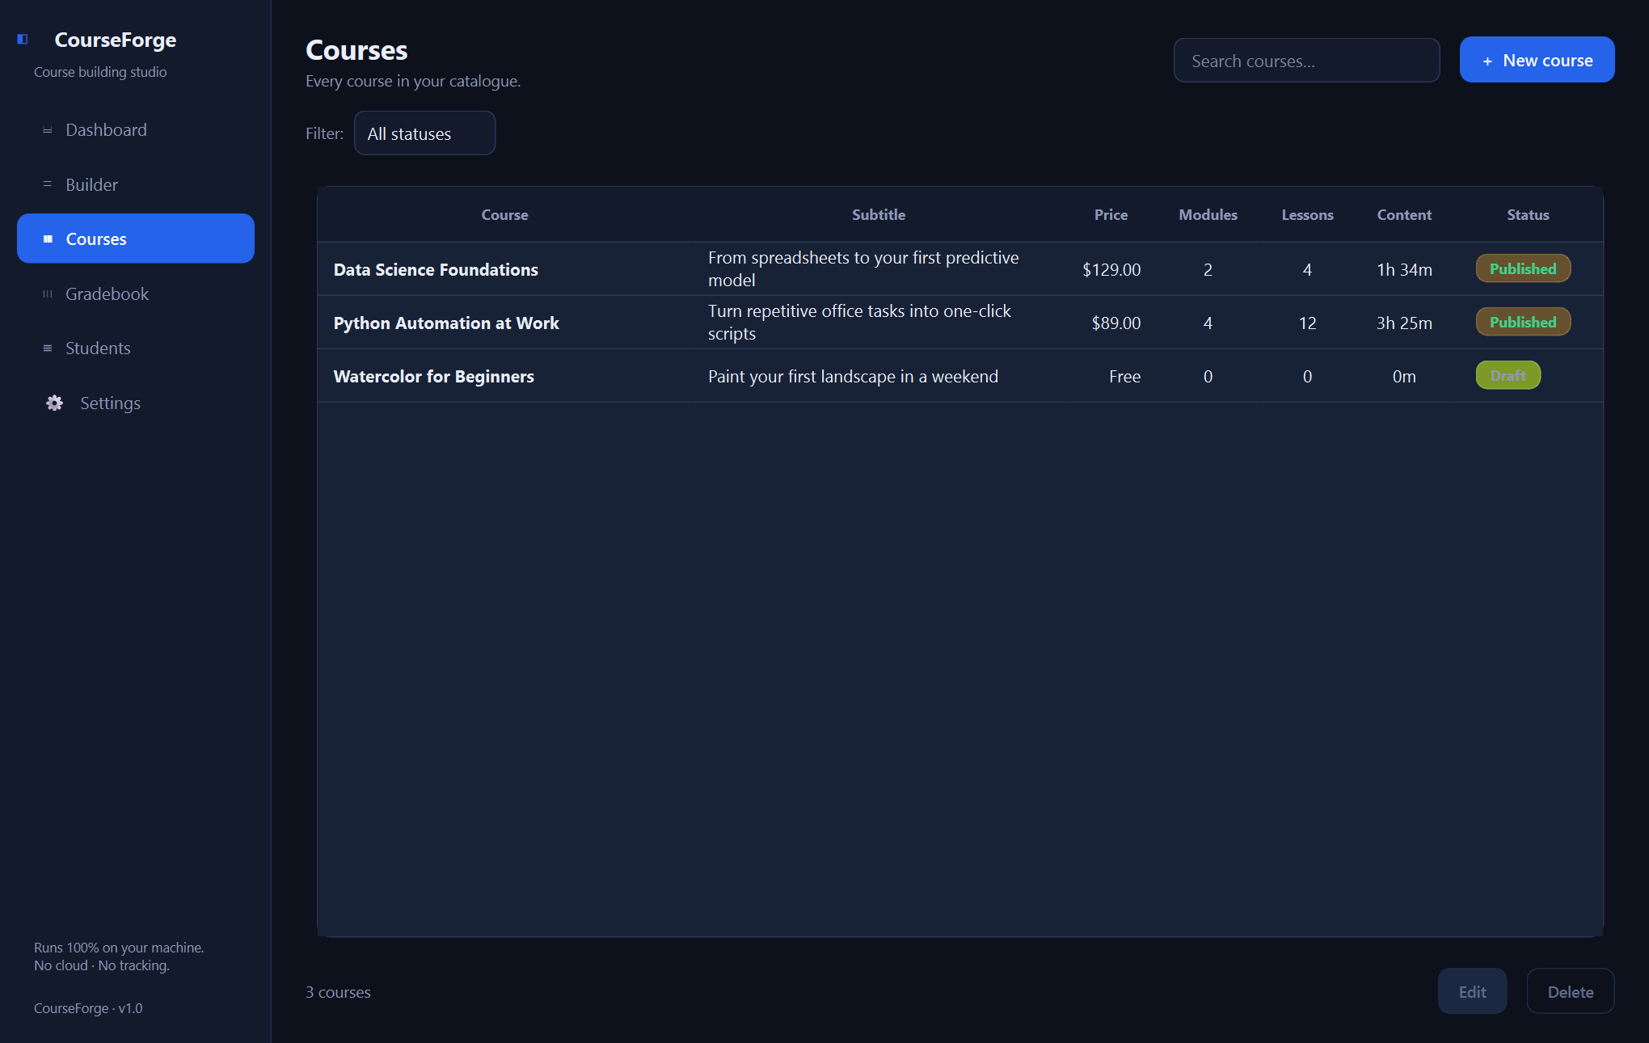Create a new course with New course
Viewport: 1649px width, 1043px height.
[x=1537, y=60]
